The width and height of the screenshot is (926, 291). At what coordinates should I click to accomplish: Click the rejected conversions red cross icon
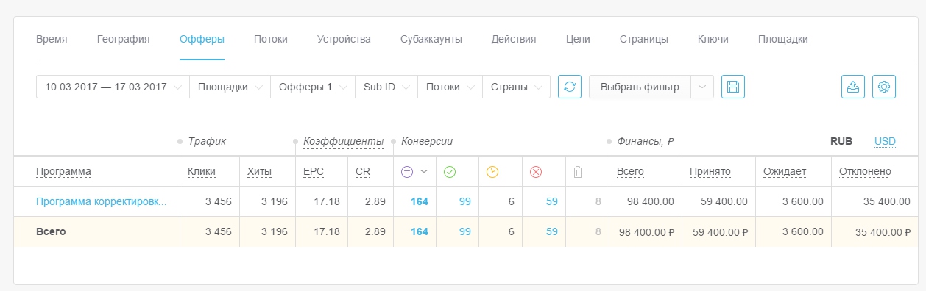click(x=536, y=172)
